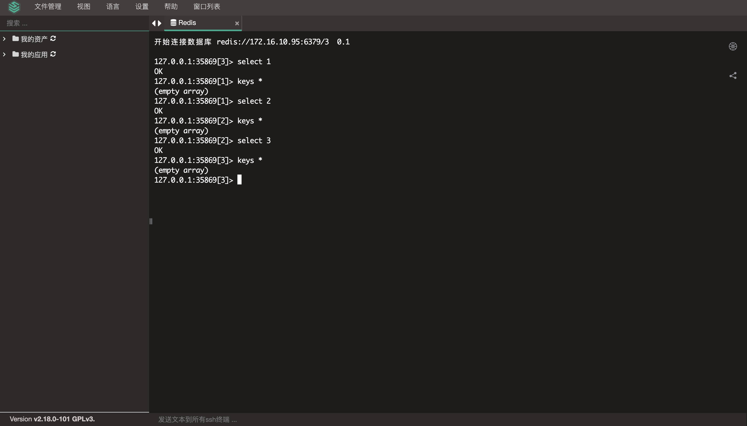Open the 帮助 menu
747x426 pixels.
(171, 6)
